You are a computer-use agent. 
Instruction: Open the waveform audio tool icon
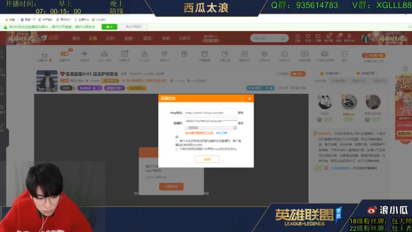click(84, 54)
